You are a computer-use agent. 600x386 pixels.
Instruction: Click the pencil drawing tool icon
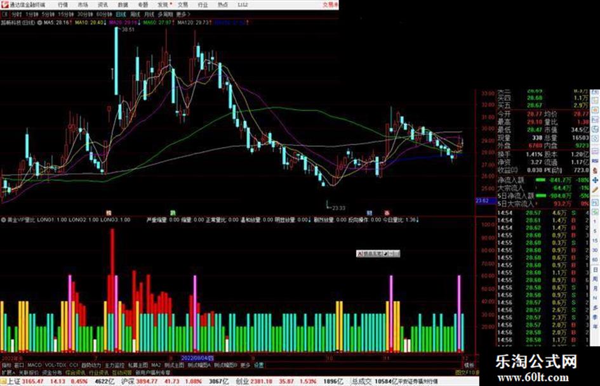(595, 190)
